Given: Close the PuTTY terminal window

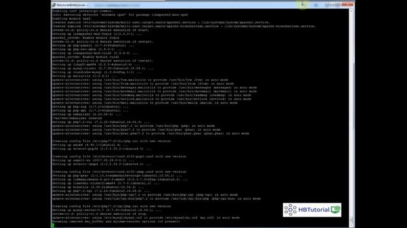Looking at the screenshot, I should pos(348,4).
